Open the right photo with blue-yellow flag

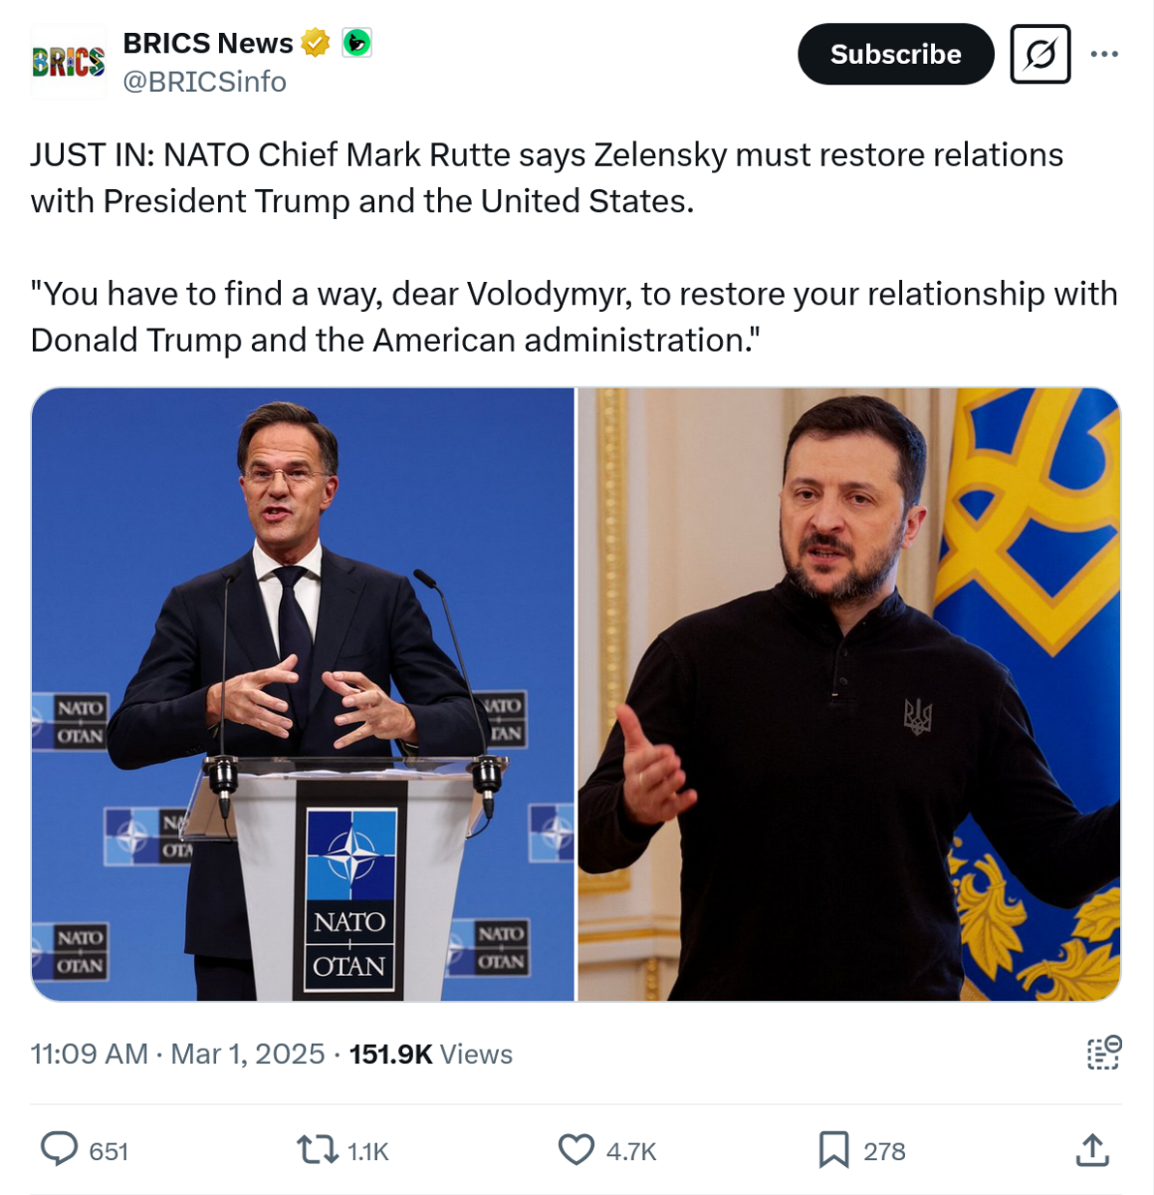point(848,694)
